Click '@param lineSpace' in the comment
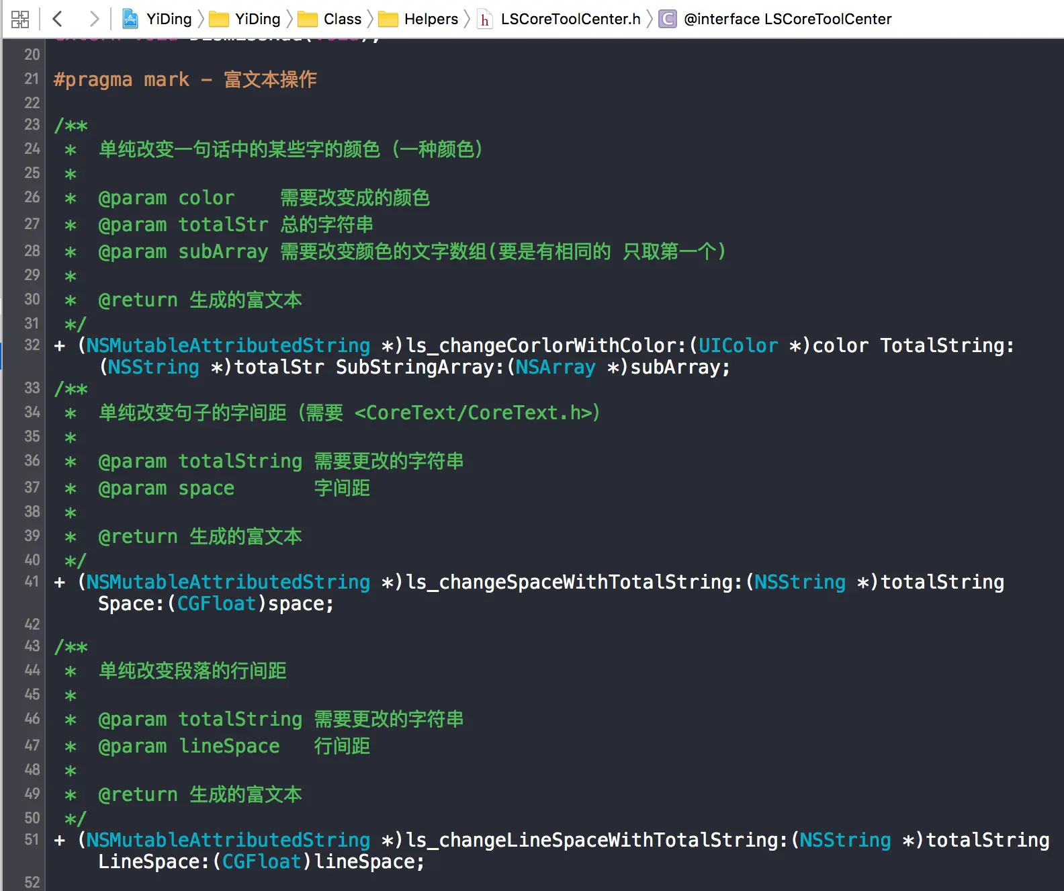Image resolution: width=1064 pixels, height=891 pixels. pos(189,747)
